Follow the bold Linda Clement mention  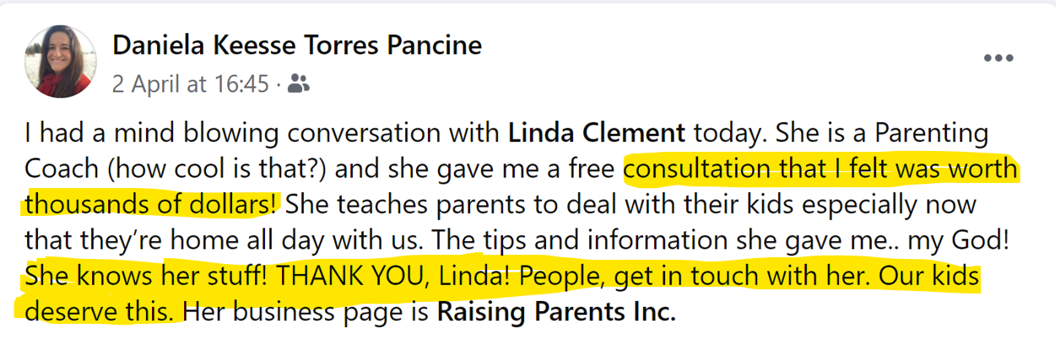tap(596, 133)
